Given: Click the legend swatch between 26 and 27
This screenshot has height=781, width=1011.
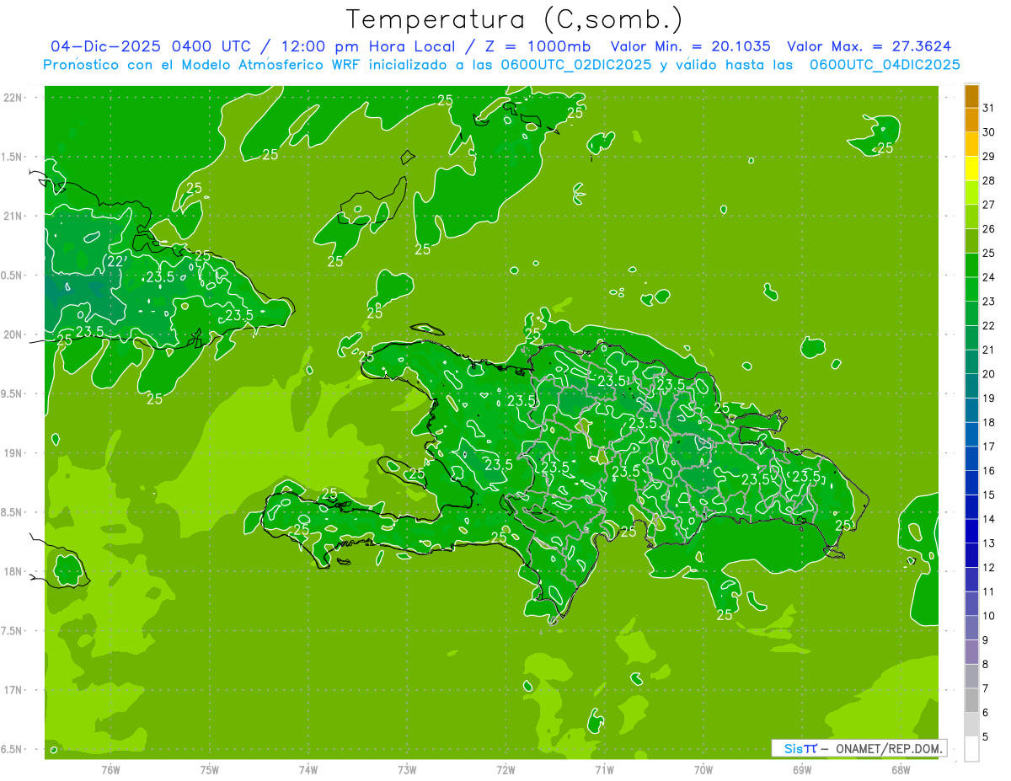Looking at the screenshot, I should 971,217.
